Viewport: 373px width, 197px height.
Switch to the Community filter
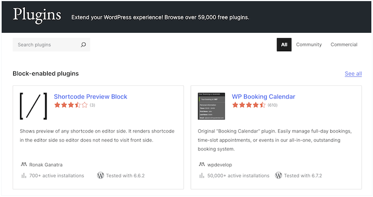[309, 45]
